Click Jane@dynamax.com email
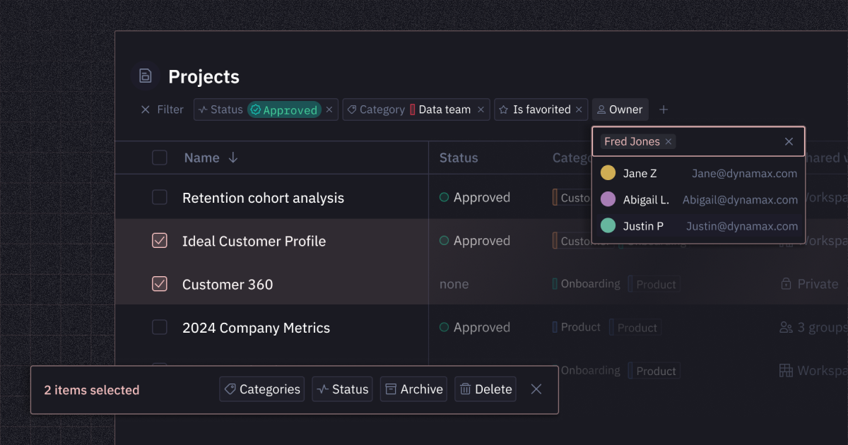This screenshot has height=445, width=848. pos(745,173)
